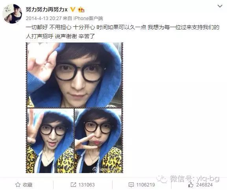Click the repost arrow icon
The height and width of the screenshot is (190, 227).
pyautogui.click(x=73, y=184)
